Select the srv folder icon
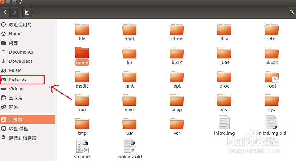The image size is (296, 161). [224, 100]
